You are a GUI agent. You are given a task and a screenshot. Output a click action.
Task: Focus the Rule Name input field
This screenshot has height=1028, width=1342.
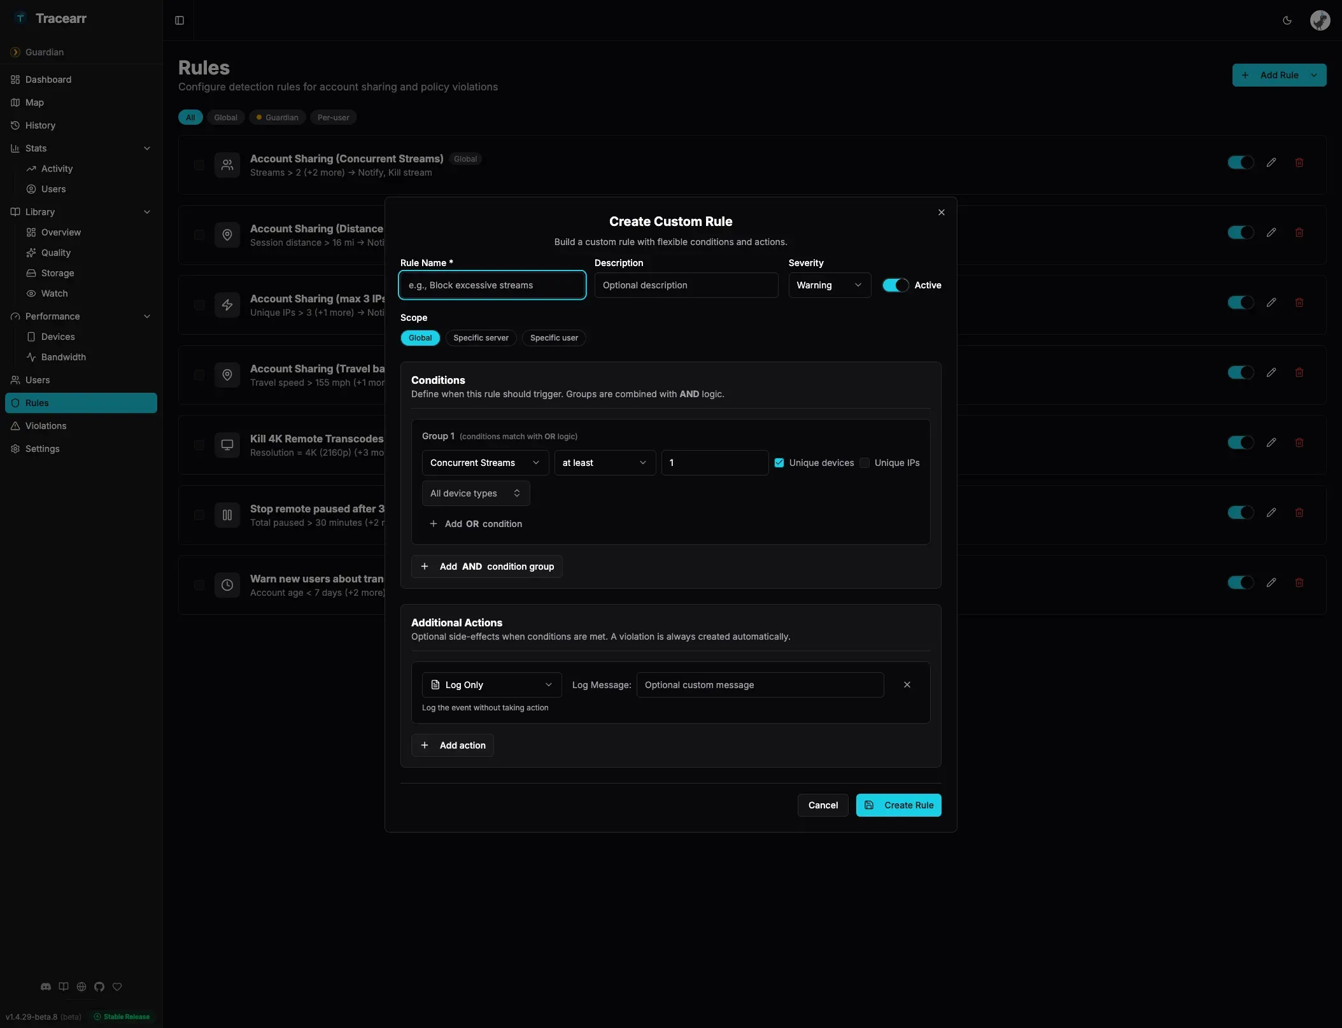coord(492,285)
